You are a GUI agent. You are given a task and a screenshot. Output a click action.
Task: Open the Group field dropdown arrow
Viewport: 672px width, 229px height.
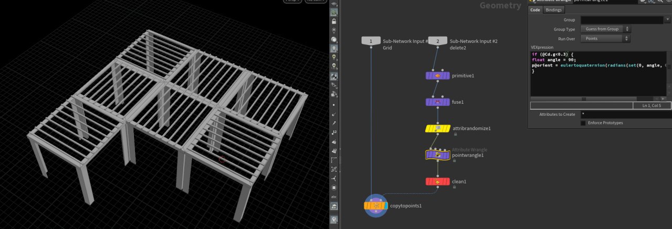pos(668,20)
